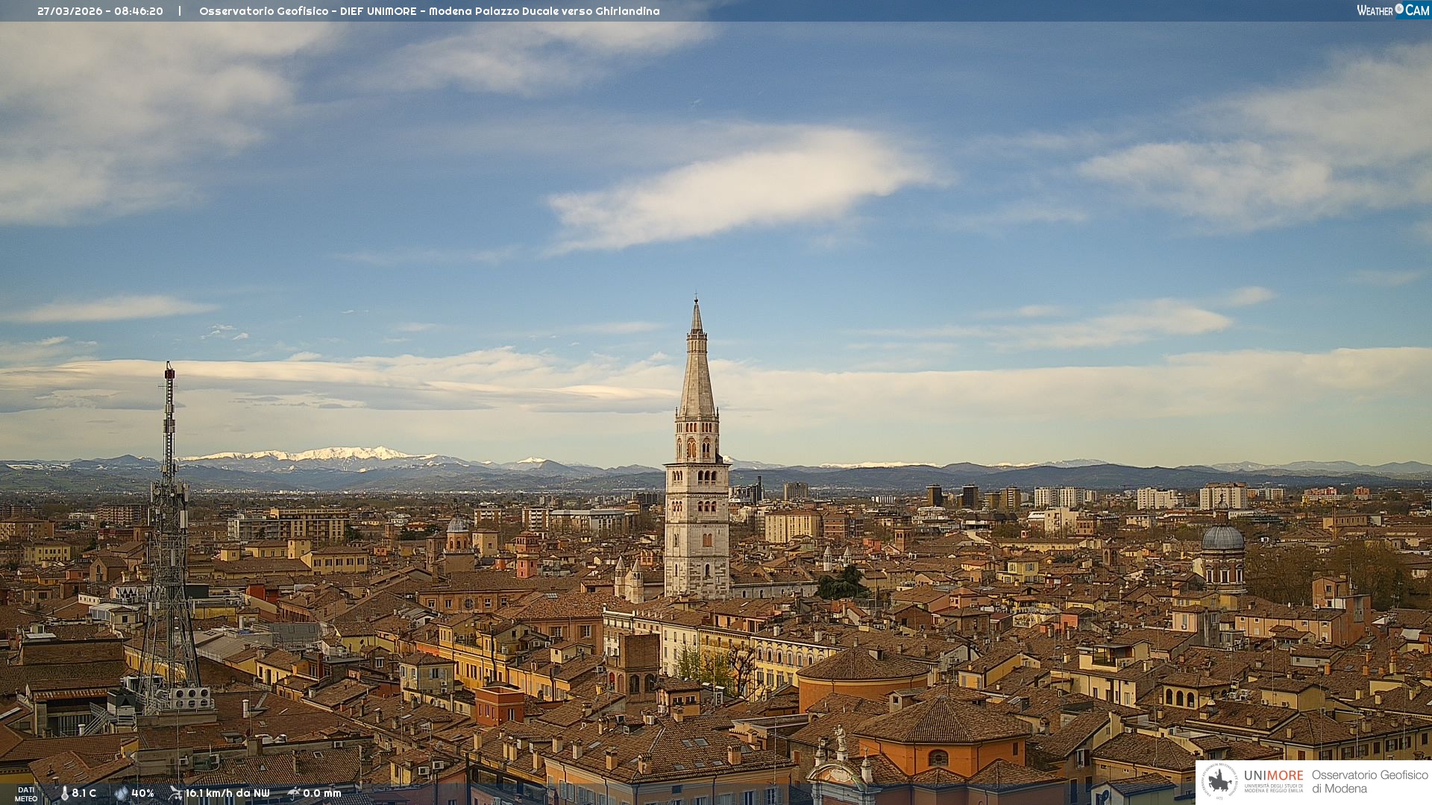Screen dimensions: 1432x805
Task: Click the 16.1 km/h da NW reading
Action: pyautogui.click(x=227, y=794)
